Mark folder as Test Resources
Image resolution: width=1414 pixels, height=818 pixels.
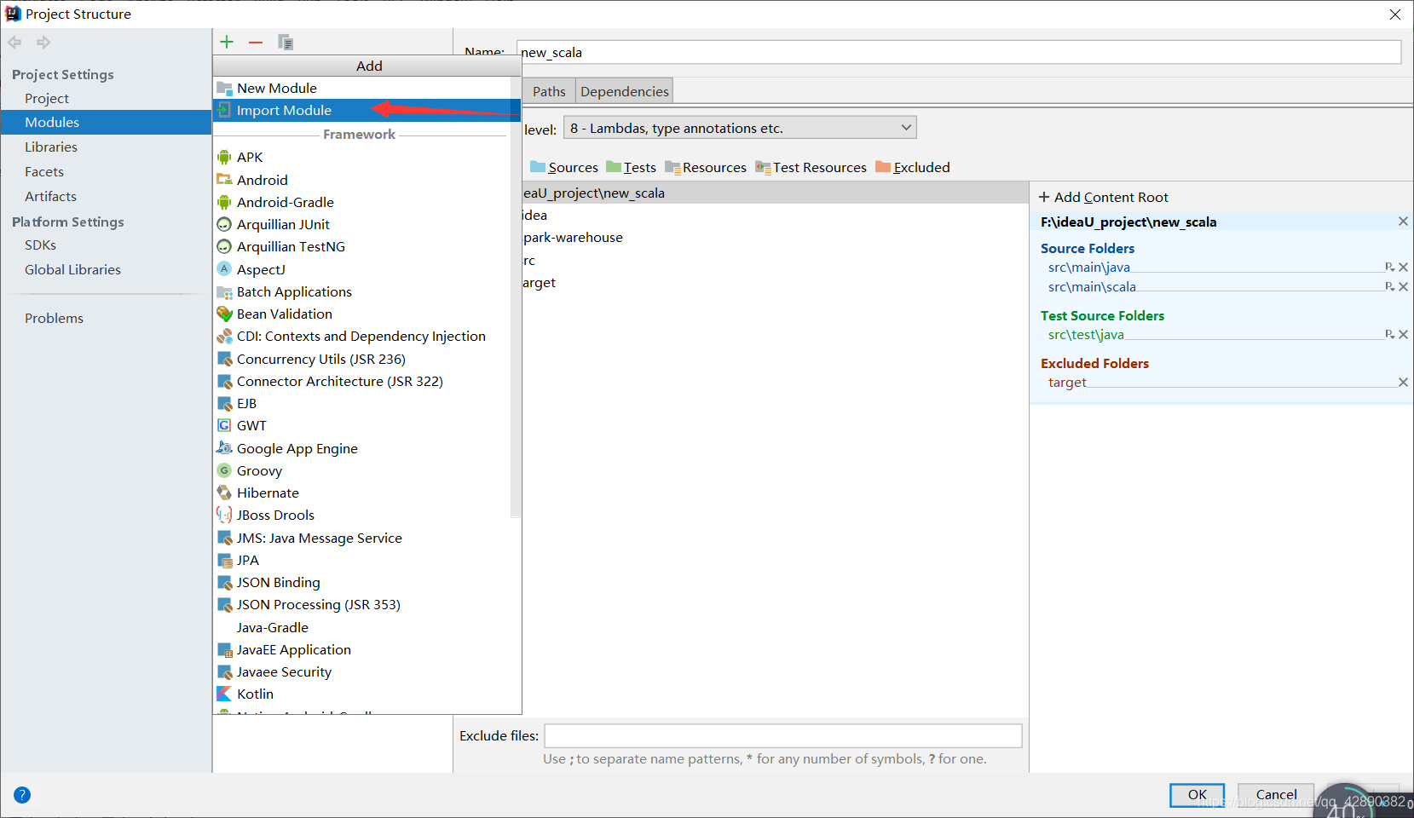coord(811,167)
